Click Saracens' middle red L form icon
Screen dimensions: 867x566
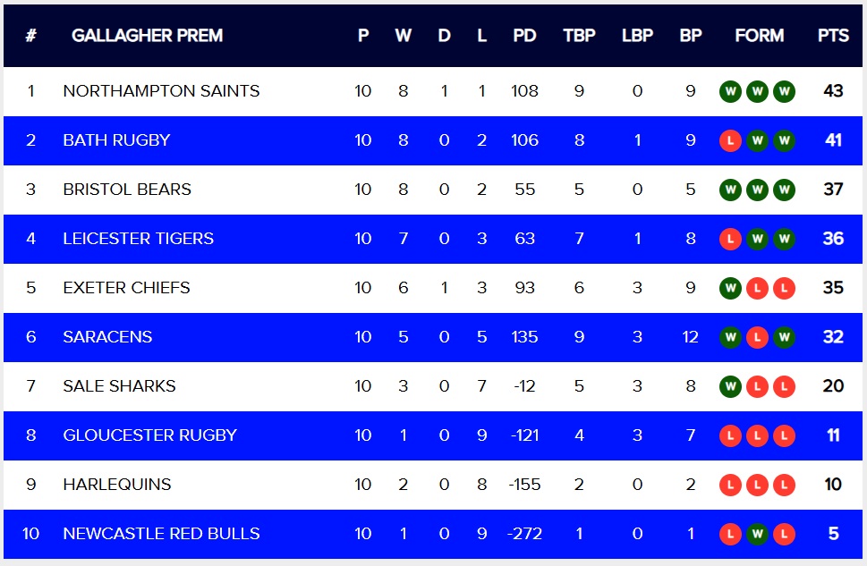[x=758, y=337]
